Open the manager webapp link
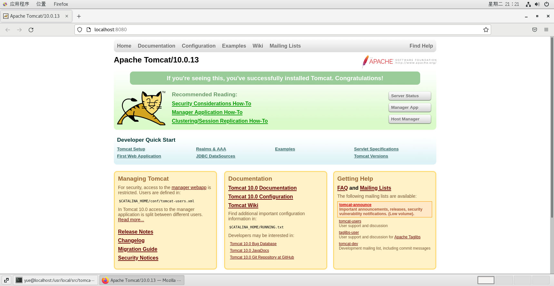The width and height of the screenshot is (554, 286). 189,187
